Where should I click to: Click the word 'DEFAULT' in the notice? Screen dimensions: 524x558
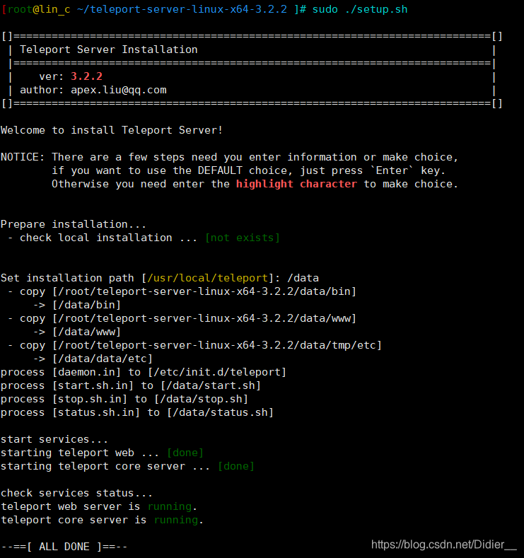point(220,170)
